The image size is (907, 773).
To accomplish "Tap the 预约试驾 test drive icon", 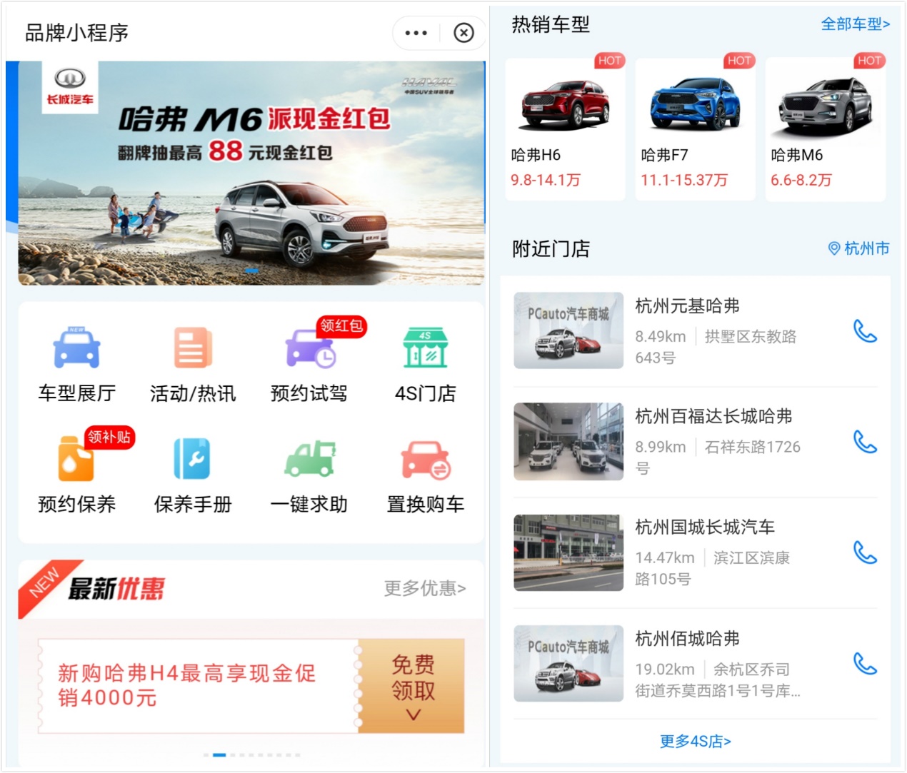I will click(310, 348).
